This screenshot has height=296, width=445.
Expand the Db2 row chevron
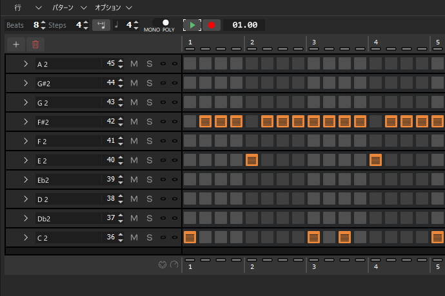tap(26, 218)
